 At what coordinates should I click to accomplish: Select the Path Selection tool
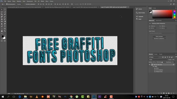(2, 29)
